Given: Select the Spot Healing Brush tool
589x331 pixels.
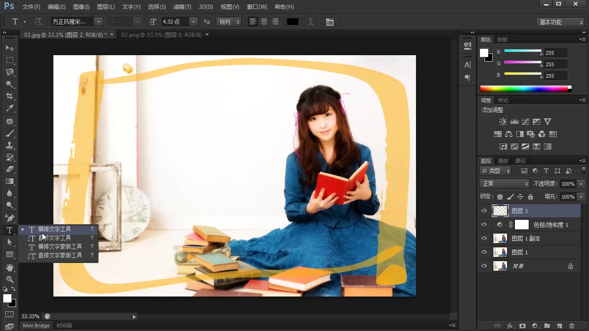Looking at the screenshot, I should point(9,122).
